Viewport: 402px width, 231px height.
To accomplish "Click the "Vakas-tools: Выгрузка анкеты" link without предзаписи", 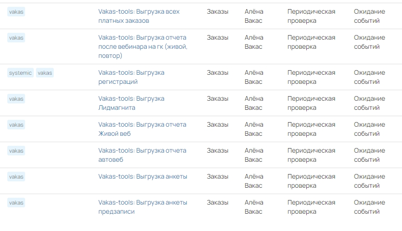I will [143, 177].
